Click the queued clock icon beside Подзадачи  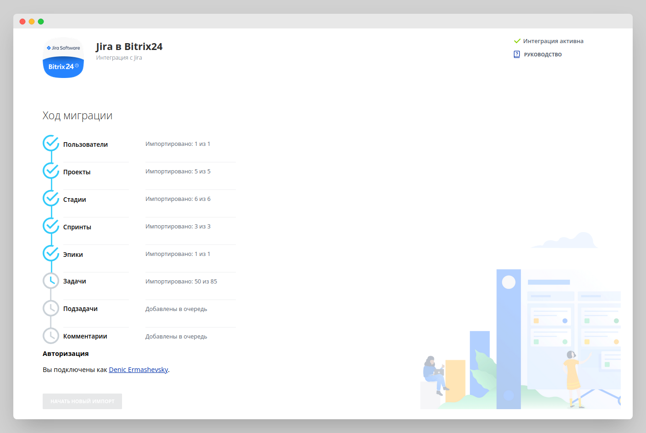(51, 308)
